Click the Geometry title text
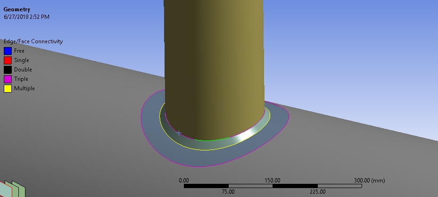 17,9
